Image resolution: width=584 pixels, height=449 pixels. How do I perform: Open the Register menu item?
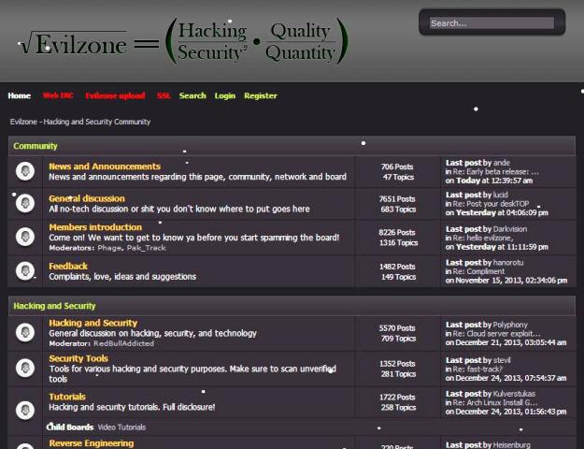pyautogui.click(x=261, y=95)
